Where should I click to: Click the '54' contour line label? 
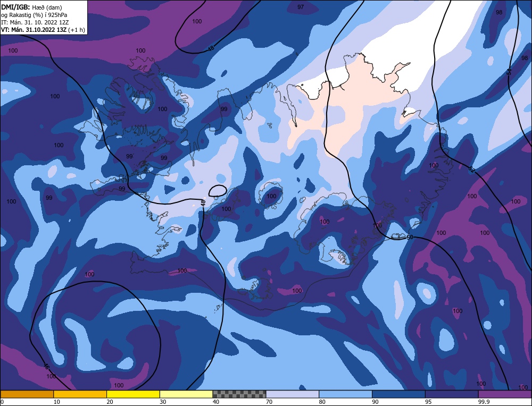coord(509,72)
